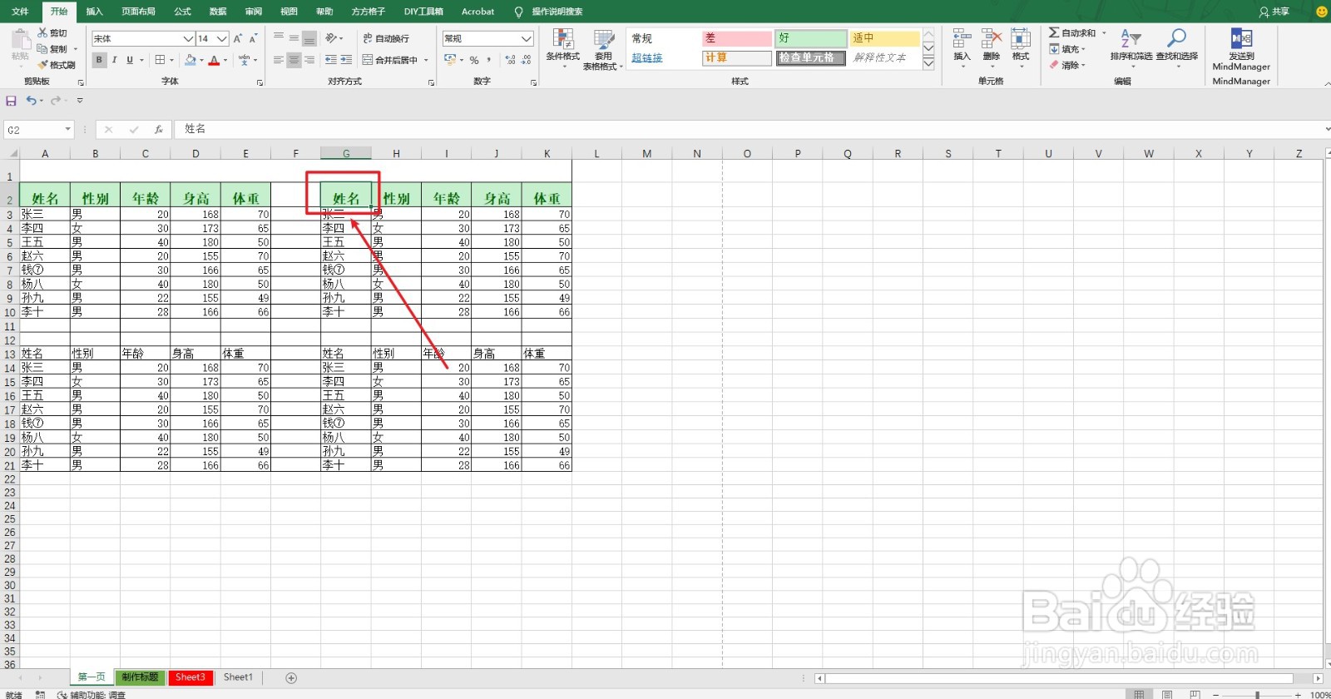Click the Copy (复制) button
This screenshot has height=699, width=1331.
(x=52, y=49)
